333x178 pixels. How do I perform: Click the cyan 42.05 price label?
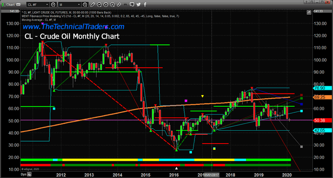pos(323,130)
